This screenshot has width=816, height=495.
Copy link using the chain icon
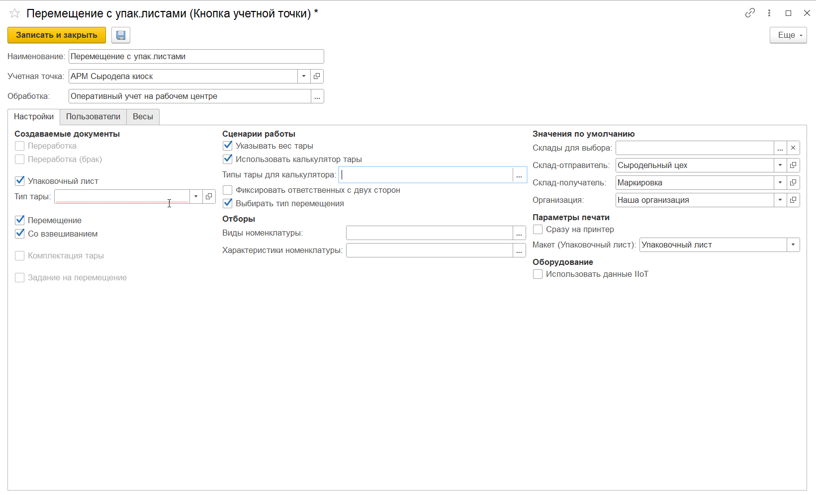(x=750, y=13)
